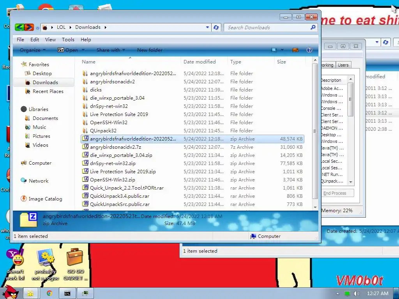Select the dnSpy-net-win32.zip archive icon
This screenshot has height=299, width=399.
[x=85, y=163]
